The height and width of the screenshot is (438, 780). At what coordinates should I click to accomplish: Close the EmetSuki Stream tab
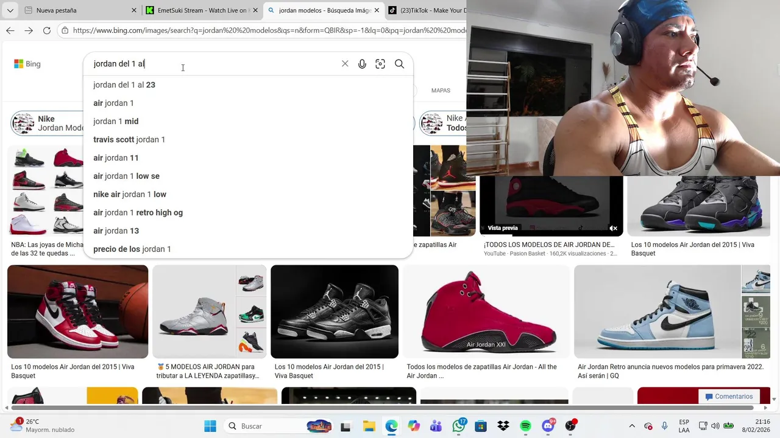click(x=255, y=10)
